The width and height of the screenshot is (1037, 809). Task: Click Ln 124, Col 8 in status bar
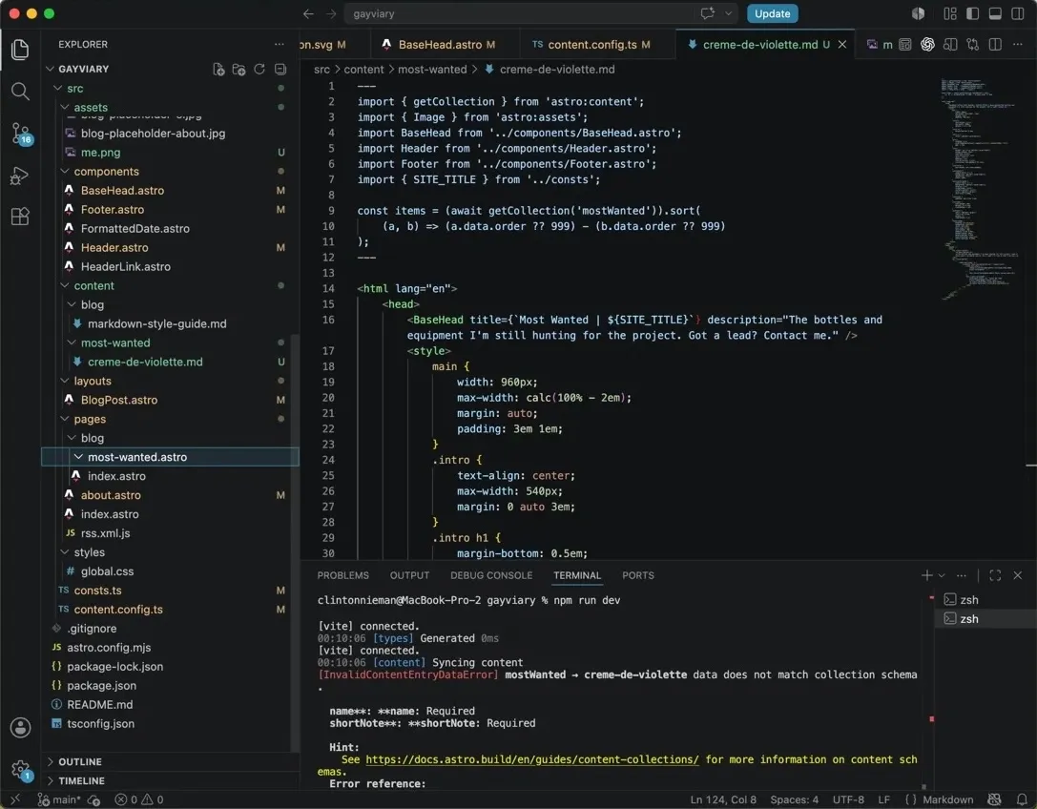[723, 799]
